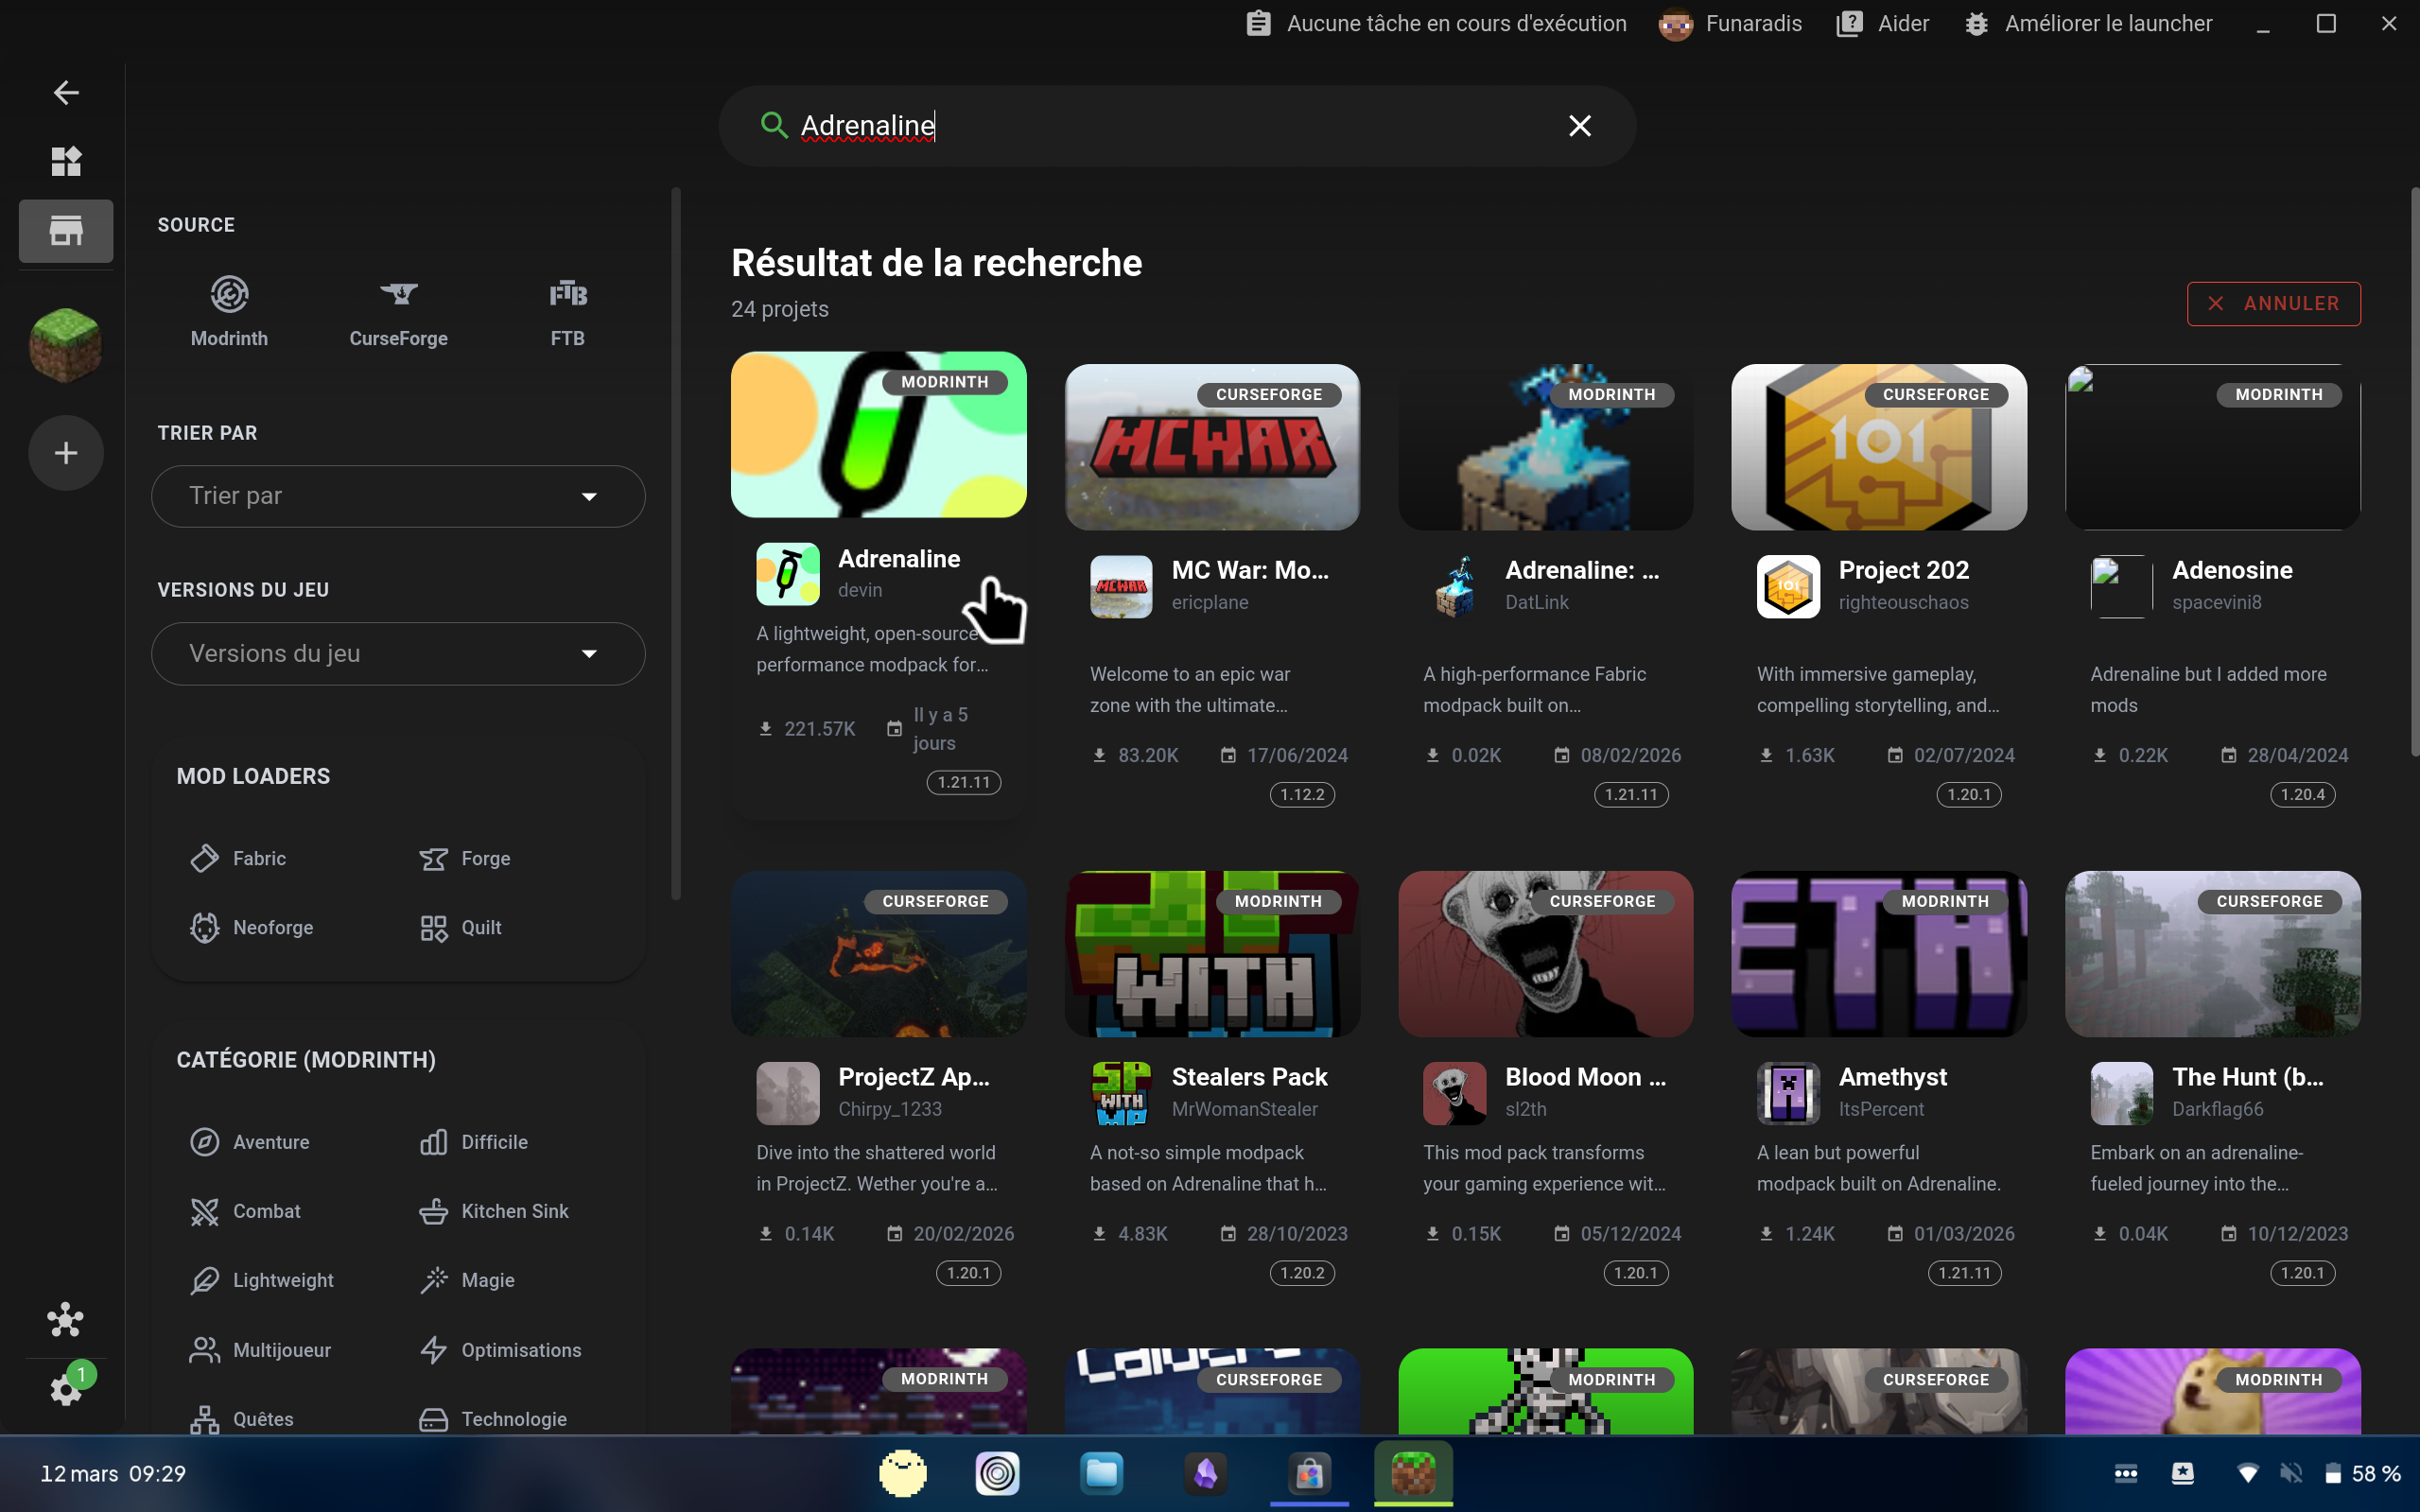Open the Adrenaline: ... modpack by DatLink

[x=1582, y=570]
